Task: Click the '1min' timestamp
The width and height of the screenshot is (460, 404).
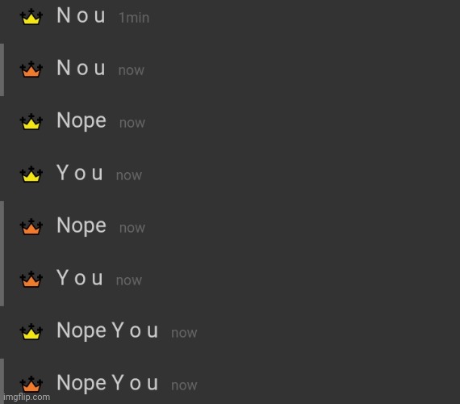Action: [x=134, y=18]
